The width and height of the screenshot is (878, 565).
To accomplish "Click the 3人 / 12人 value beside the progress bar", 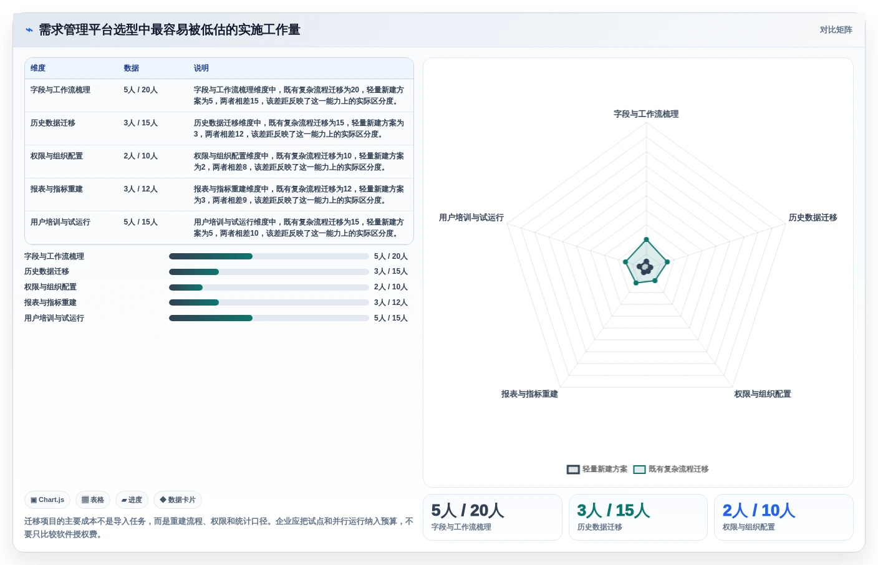I will coord(391,302).
